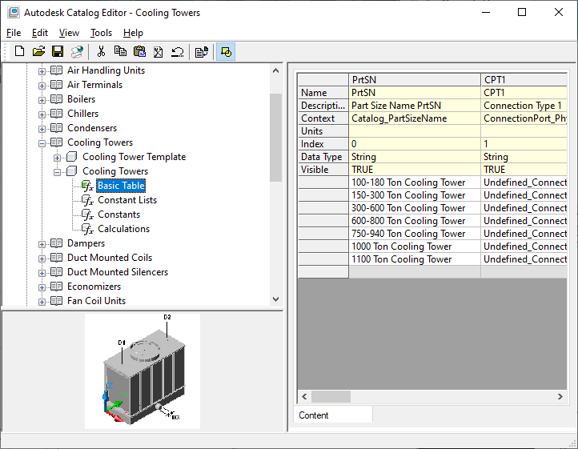The width and height of the screenshot is (578, 449).
Task: Open the View menu
Action: [69, 33]
